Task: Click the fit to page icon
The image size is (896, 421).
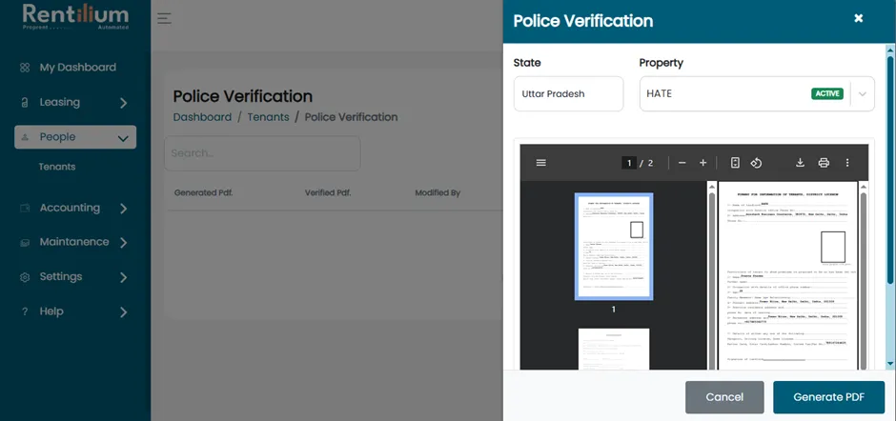Action: click(736, 163)
